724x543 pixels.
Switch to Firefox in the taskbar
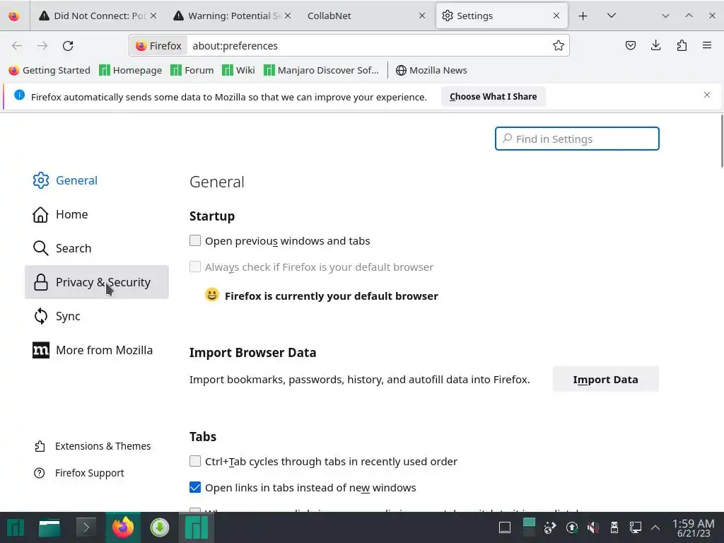click(123, 527)
